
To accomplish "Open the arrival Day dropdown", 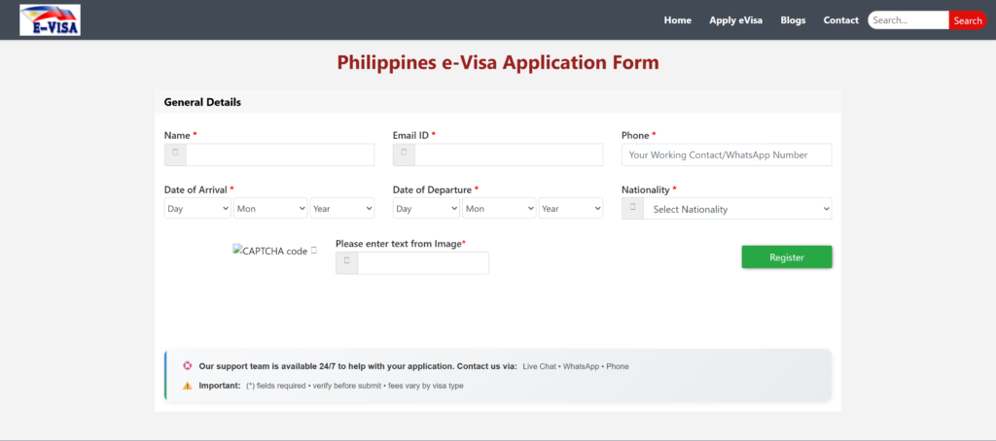I will pyautogui.click(x=197, y=208).
